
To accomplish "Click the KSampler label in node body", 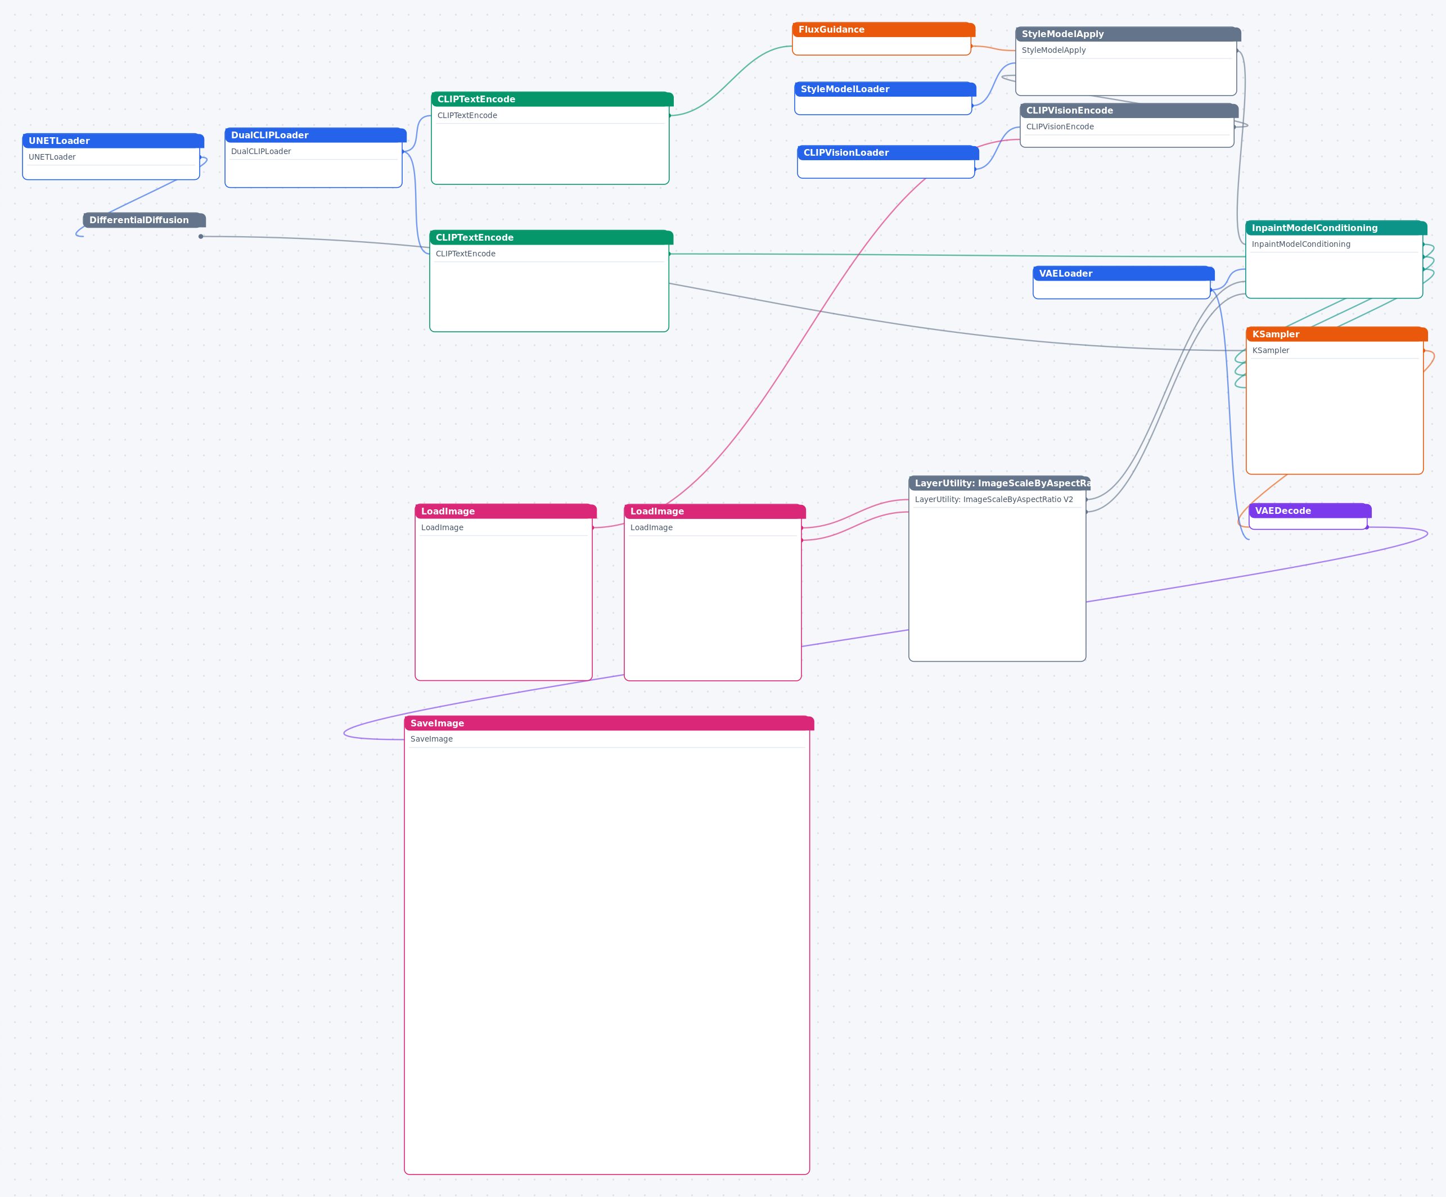I will pyautogui.click(x=1271, y=350).
